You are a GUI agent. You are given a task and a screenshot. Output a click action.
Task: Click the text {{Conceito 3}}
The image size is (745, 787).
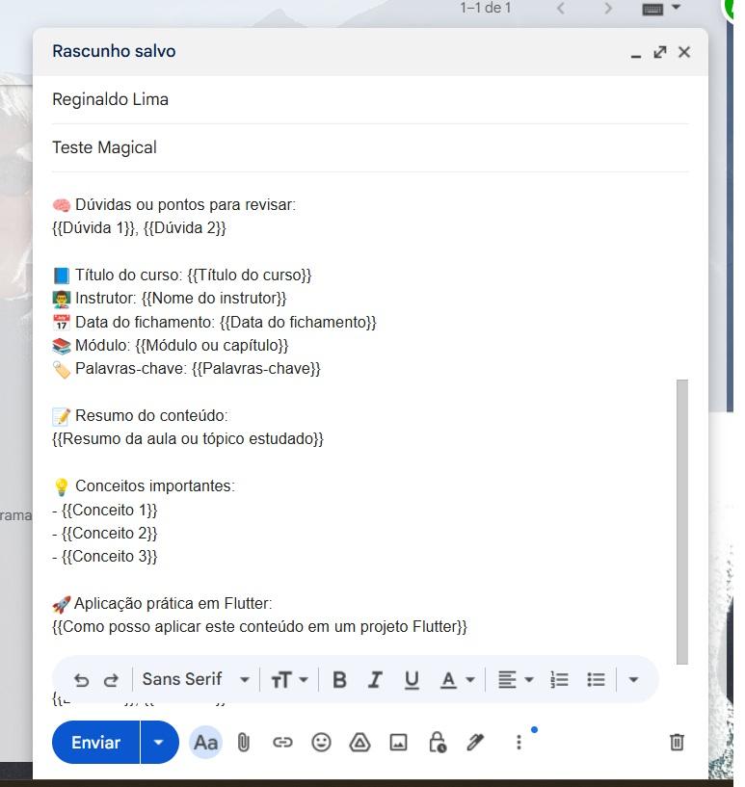click(110, 556)
